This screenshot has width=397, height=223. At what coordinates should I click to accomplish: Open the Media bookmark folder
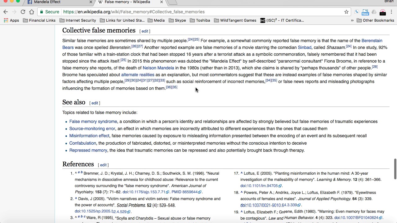pos(156,20)
